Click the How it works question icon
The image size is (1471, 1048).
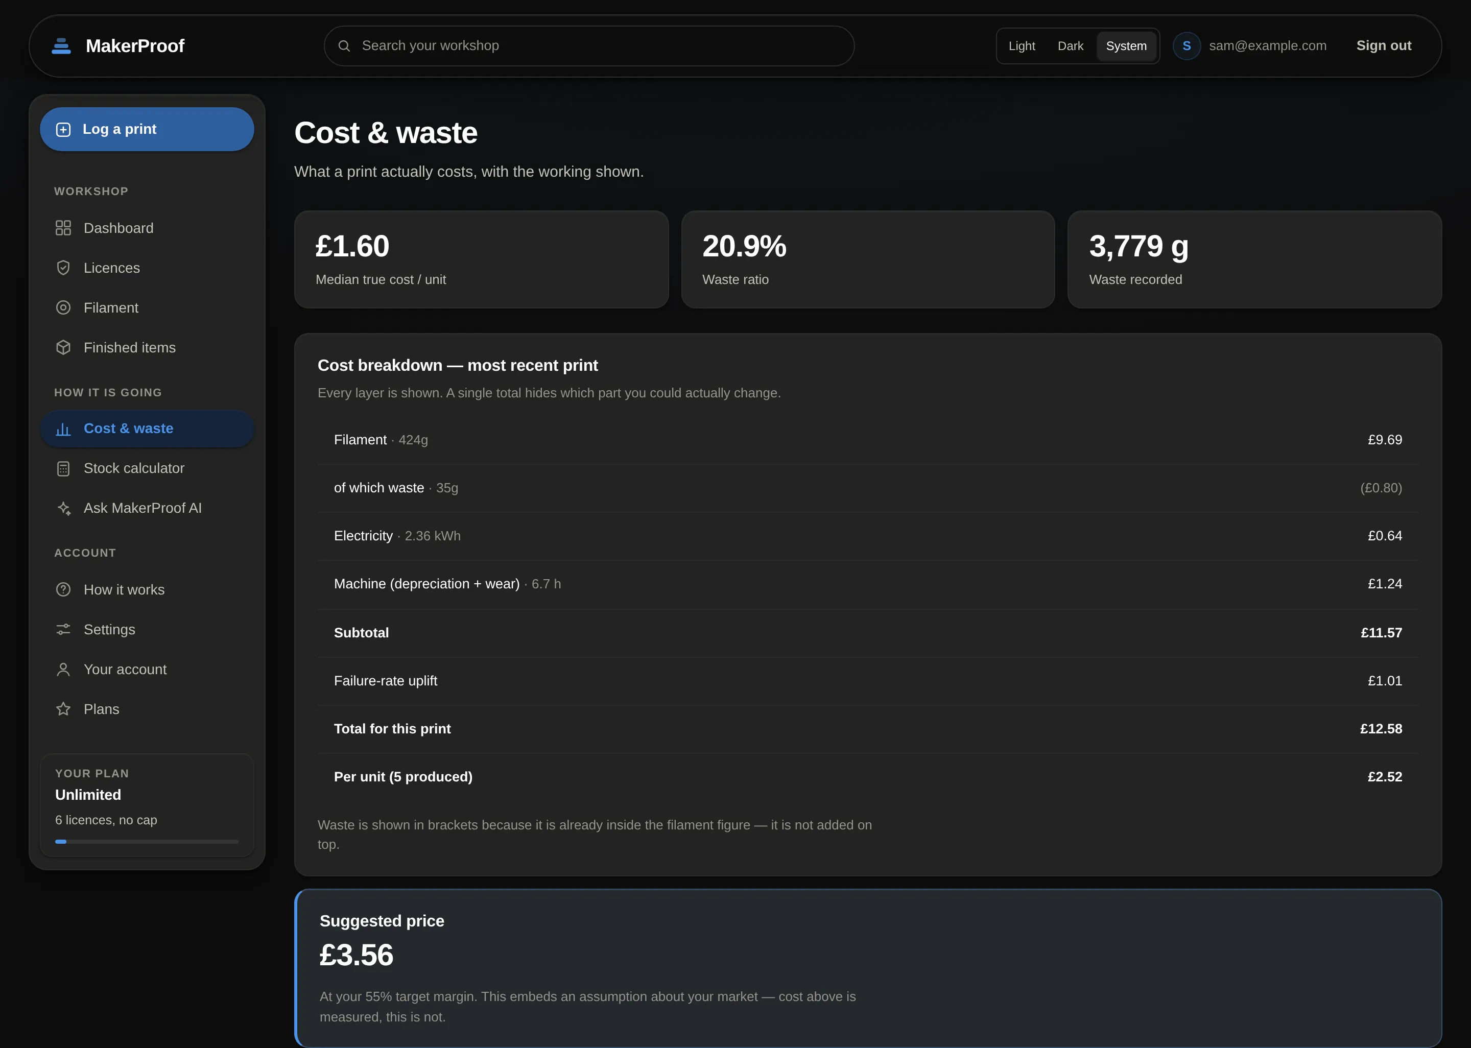click(63, 590)
